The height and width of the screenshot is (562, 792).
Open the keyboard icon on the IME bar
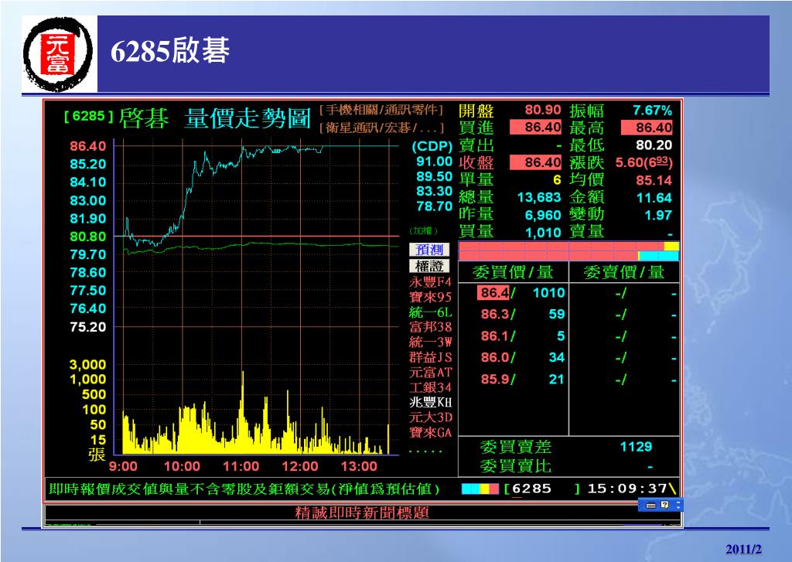point(651,505)
